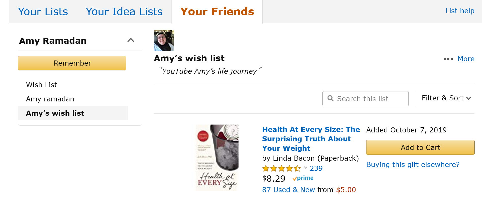Open the Health At Every Size cover image
Screen dimensions: 482x213
click(217, 158)
